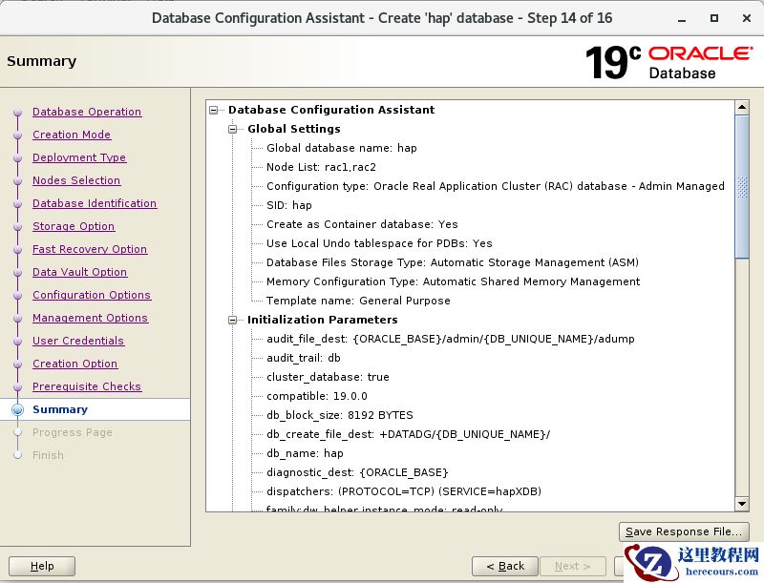Select the 'Node List: rac1,rac2' row
The width and height of the screenshot is (764, 583).
321,167
